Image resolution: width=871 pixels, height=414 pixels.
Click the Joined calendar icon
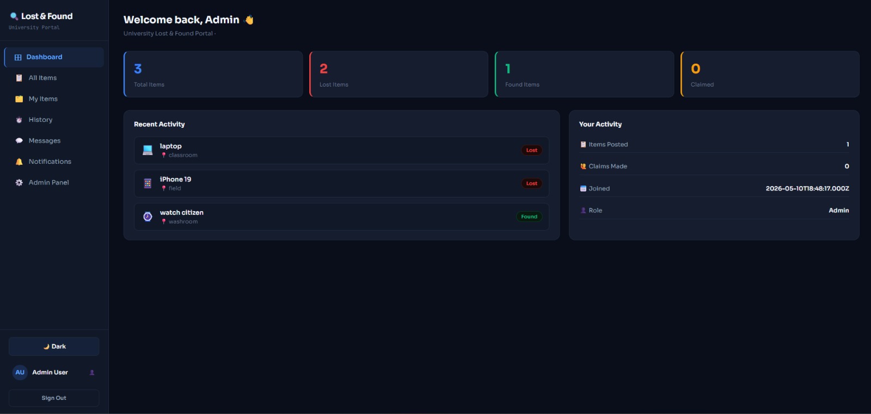(x=583, y=189)
